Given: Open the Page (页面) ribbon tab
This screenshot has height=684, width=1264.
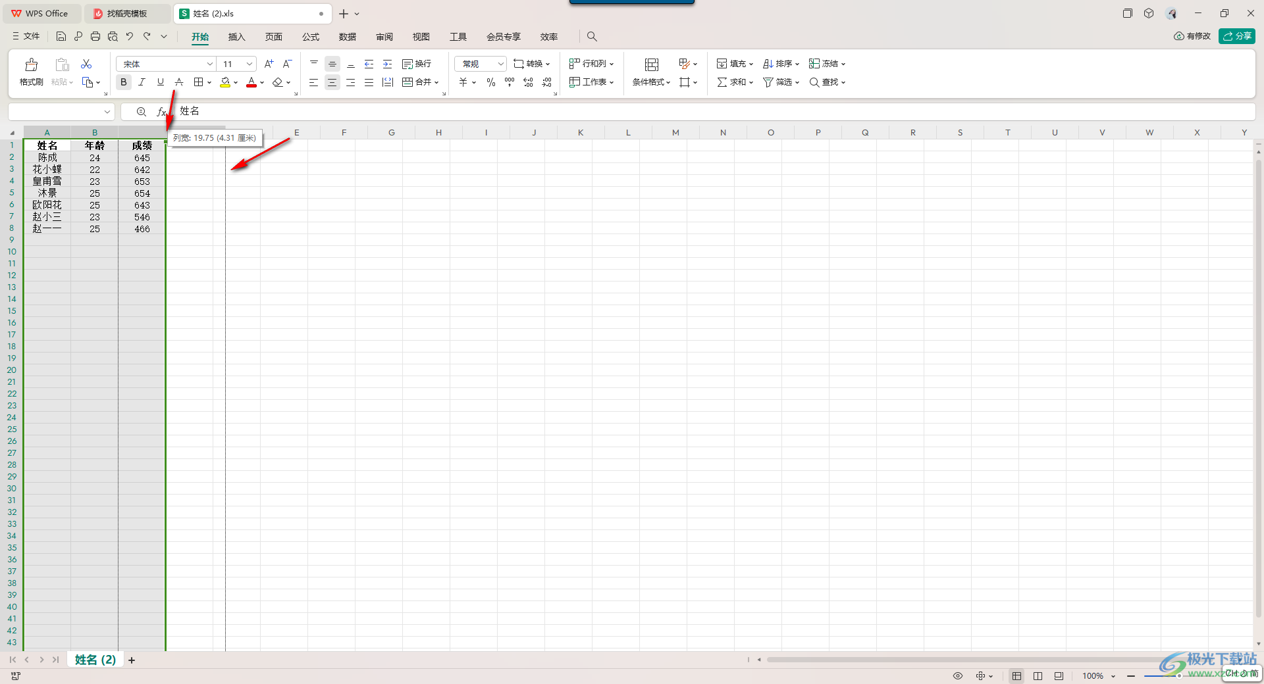Looking at the screenshot, I should (273, 37).
